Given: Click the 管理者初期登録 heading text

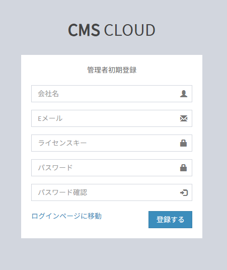Looking at the screenshot, I should [x=112, y=70].
